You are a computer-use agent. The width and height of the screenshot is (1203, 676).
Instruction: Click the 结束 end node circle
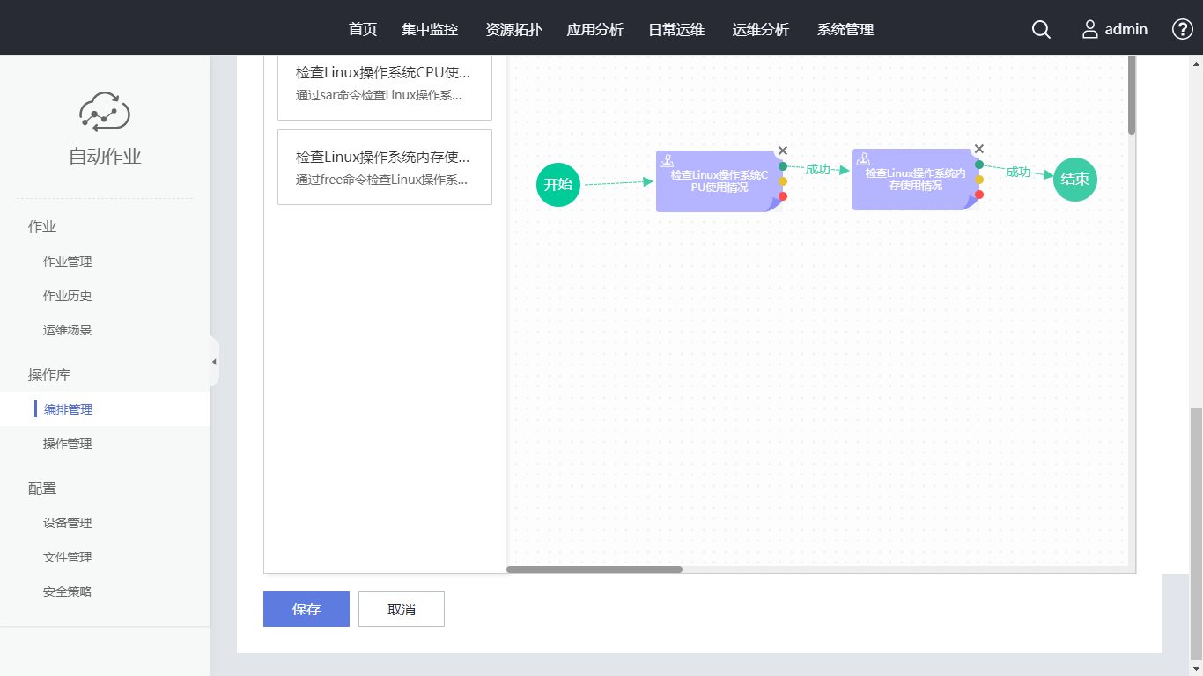pyautogui.click(x=1075, y=179)
